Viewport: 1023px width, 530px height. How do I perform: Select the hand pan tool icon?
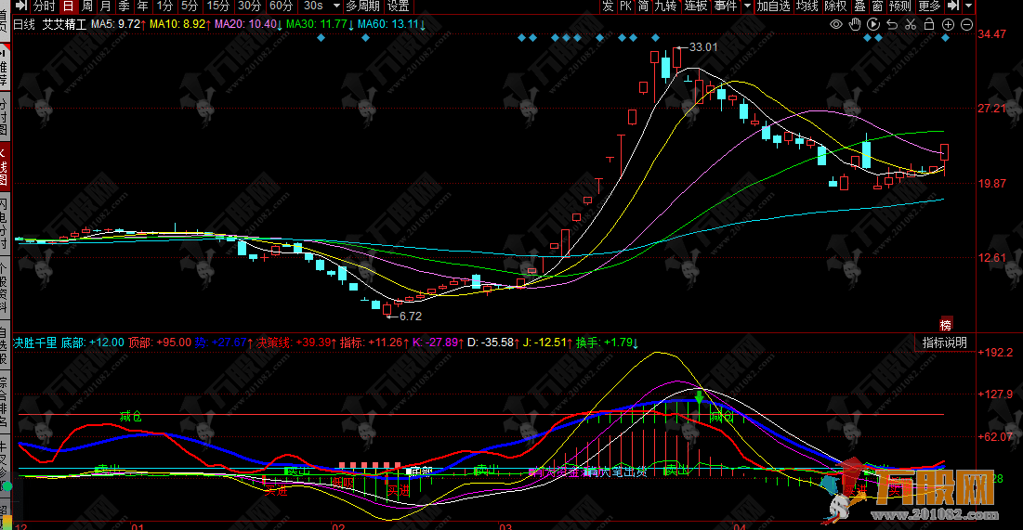point(855,24)
